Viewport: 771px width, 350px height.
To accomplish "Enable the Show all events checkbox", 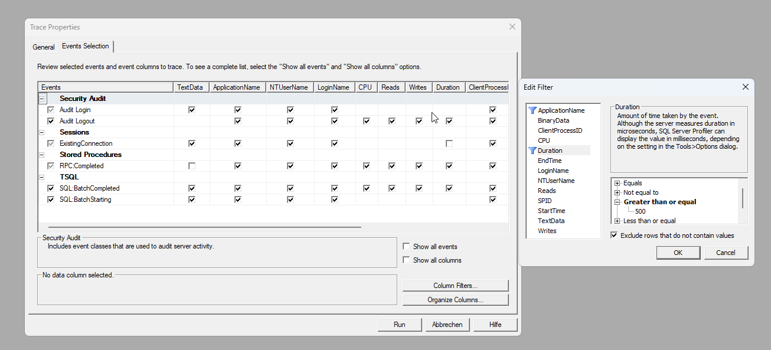I will 406,247.
